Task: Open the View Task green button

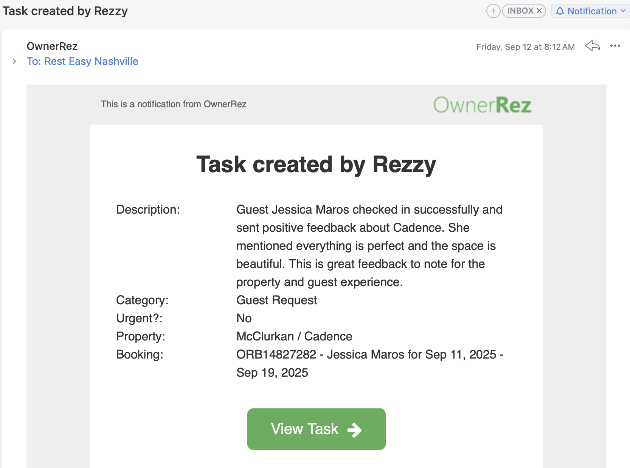Action: pos(317,429)
